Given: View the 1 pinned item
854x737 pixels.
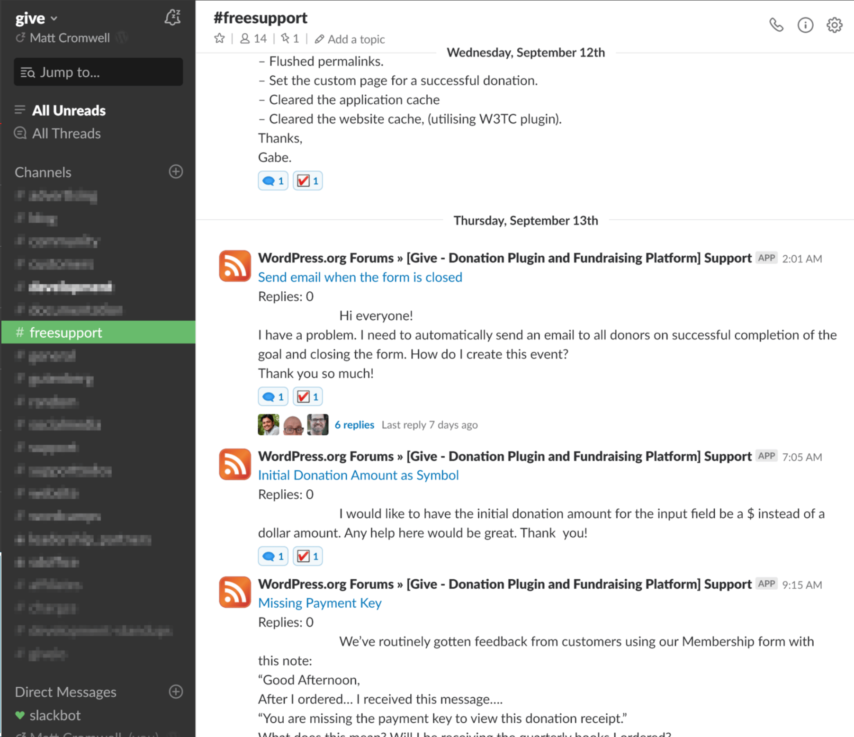Looking at the screenshot, I should click(290, 38).
